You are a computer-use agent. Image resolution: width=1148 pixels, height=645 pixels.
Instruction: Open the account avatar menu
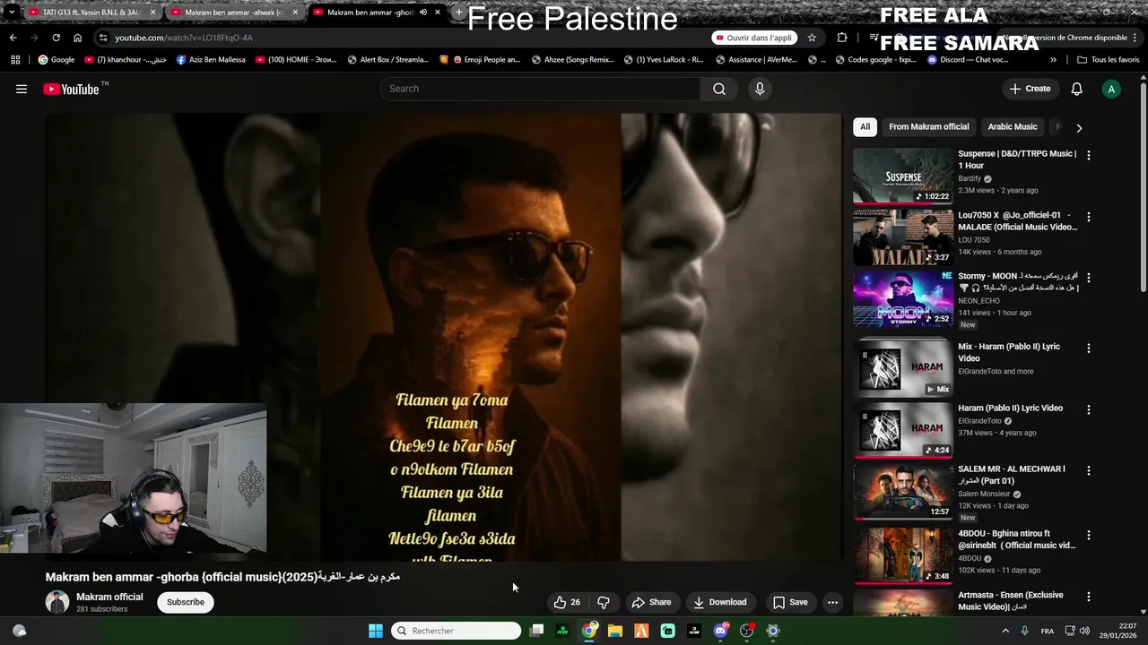click(x=1111, y=89)
